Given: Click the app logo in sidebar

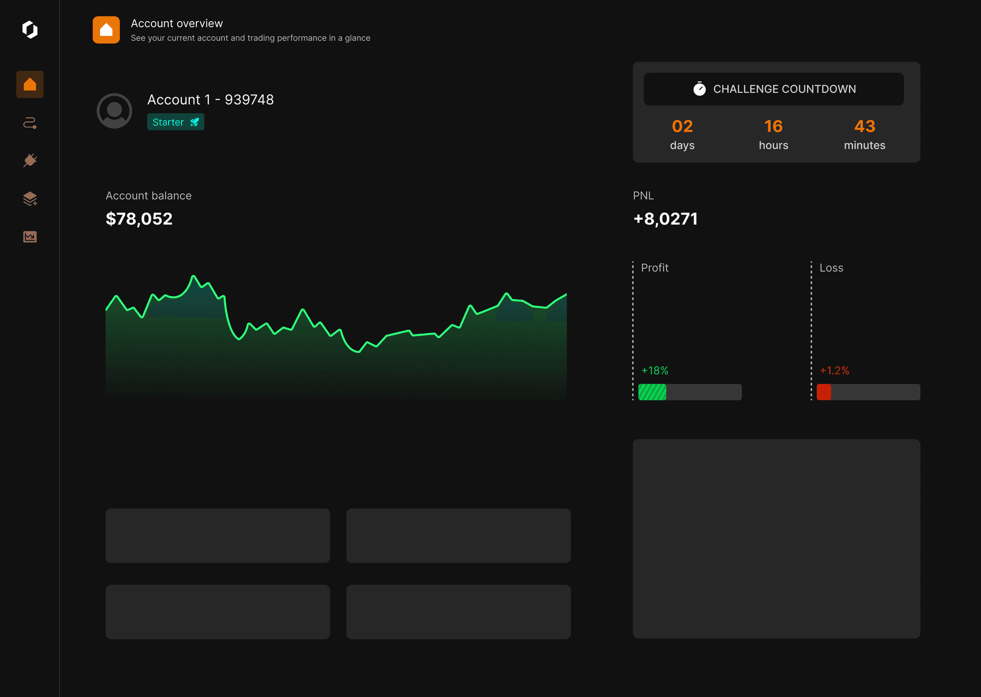Looking at the screenshot, I should 30,30.
